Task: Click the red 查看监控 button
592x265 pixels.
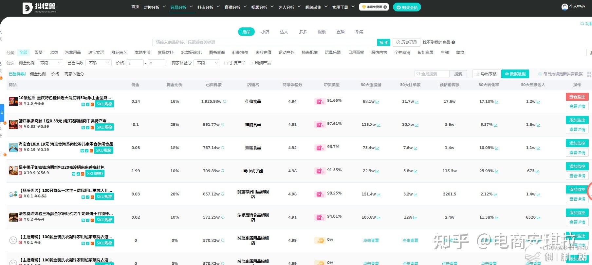Action: tap(577, 97)
